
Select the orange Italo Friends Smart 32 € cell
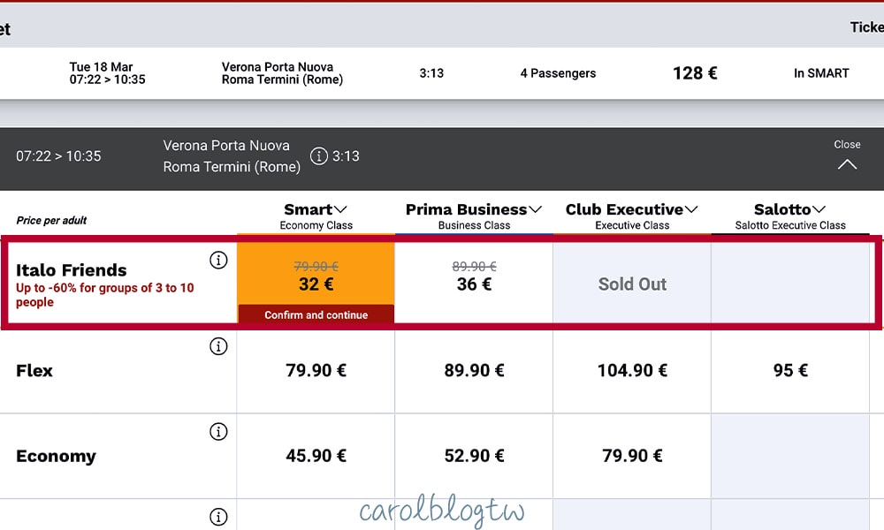[316, 275]
